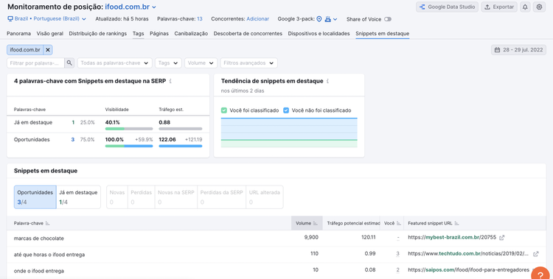
Task: Click the orange help question mark button
Action: coord(540,275)
